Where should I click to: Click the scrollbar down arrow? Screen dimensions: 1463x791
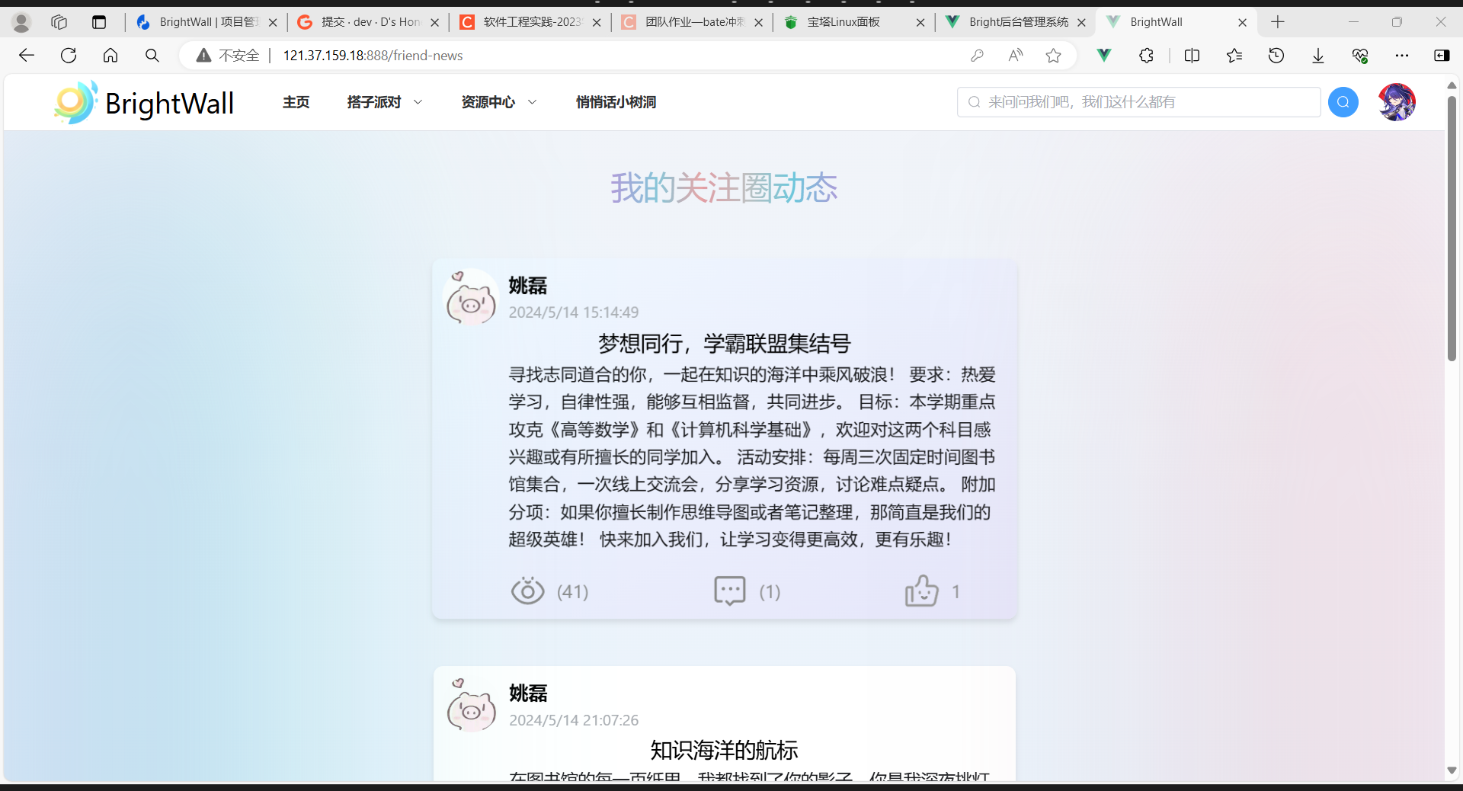coord(1452,770)
